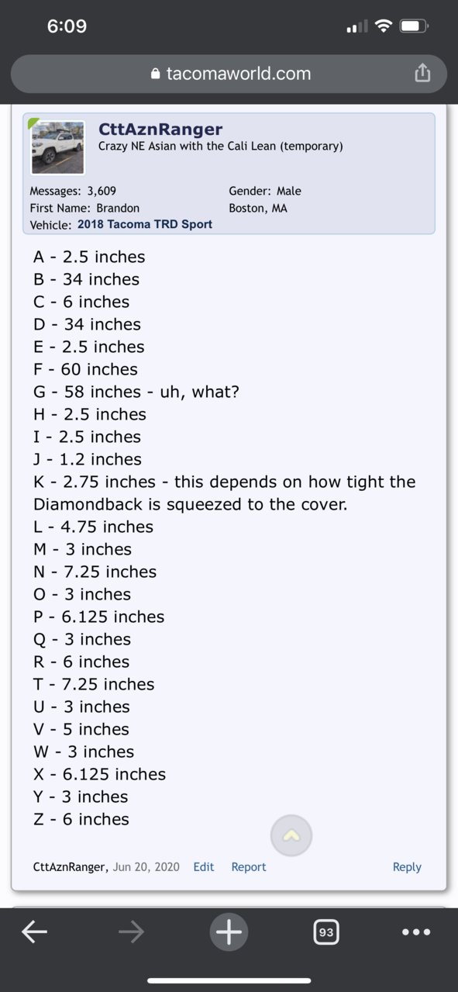Report this post
The height and width of the screenshot is (992, 458).
249,867
